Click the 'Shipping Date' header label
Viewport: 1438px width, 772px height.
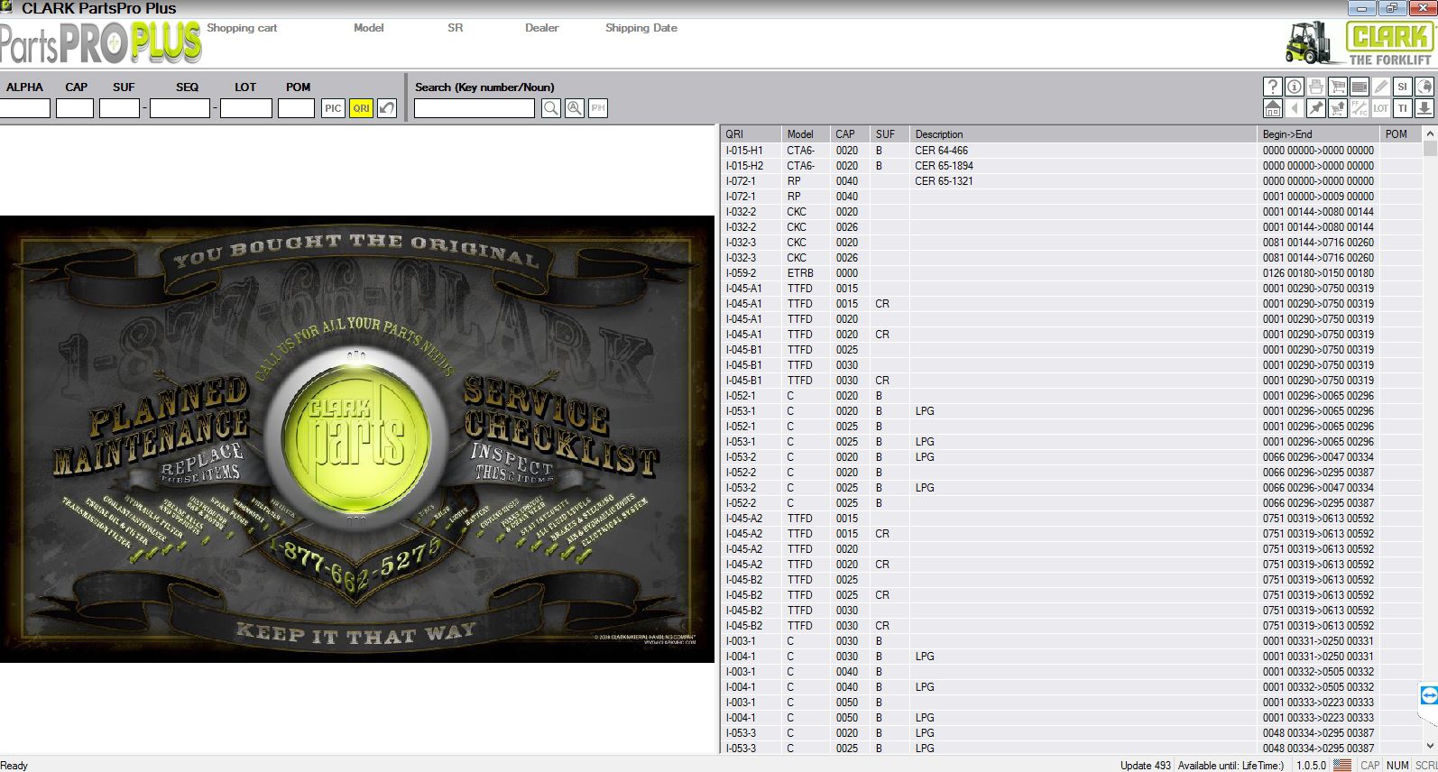coord(641,28)
